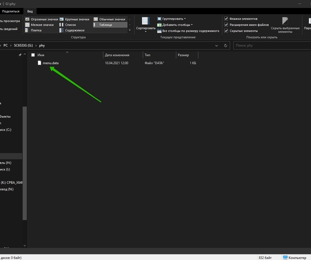Open drive (C:) in navigation pane
Viewport: 311px width, 260px height.
6,130
